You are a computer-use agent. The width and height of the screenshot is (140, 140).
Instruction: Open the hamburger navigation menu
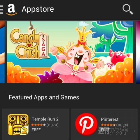coord(1,10)
